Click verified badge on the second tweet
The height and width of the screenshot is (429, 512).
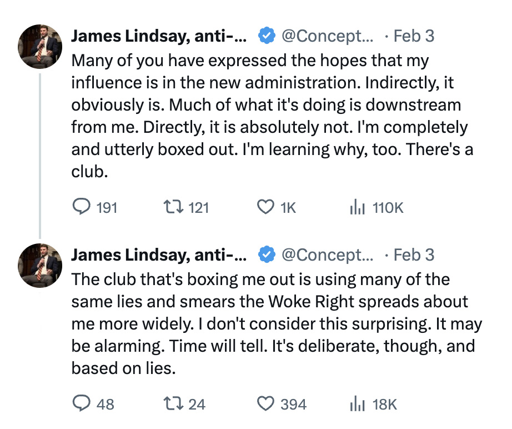(267, 255)
